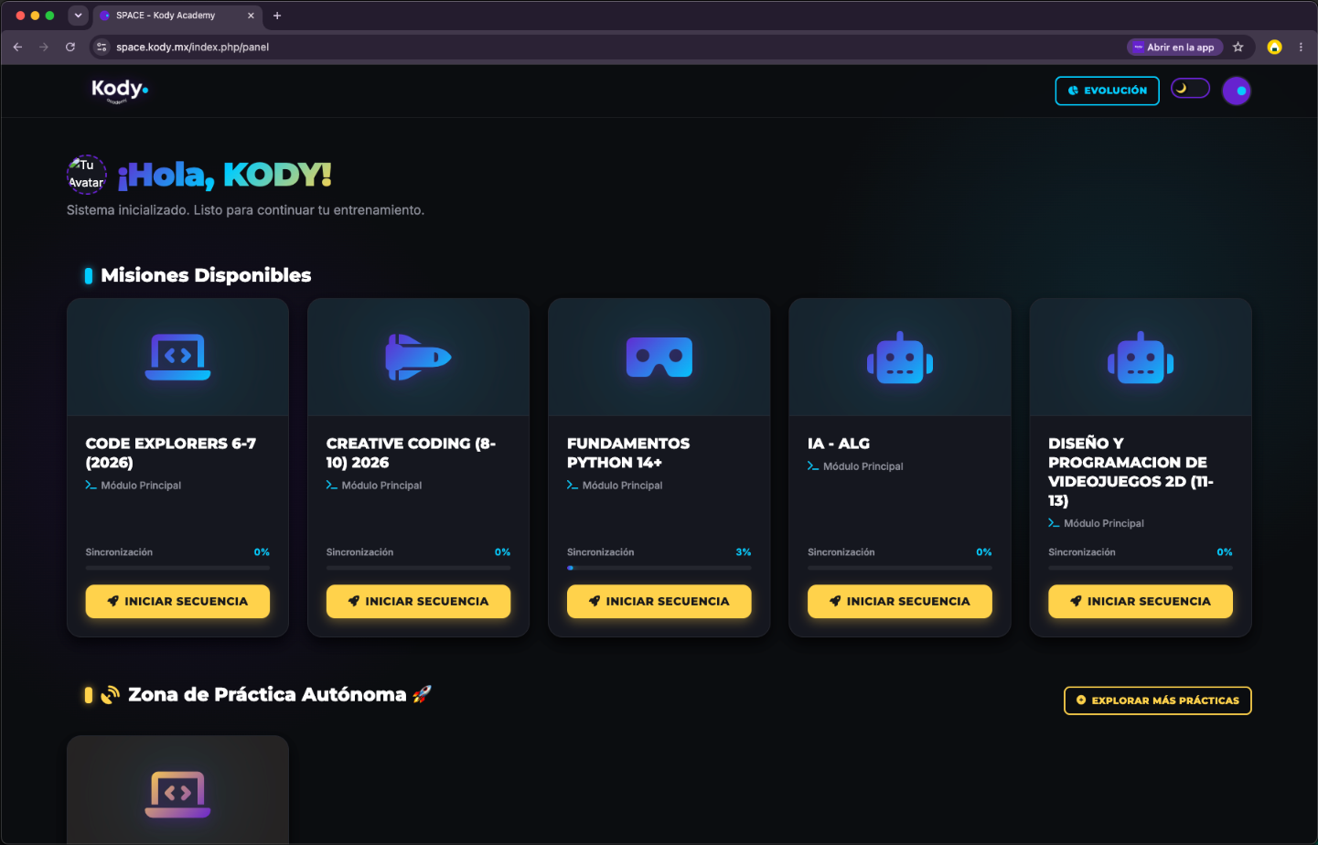This screenshot has width=1318, height=845.
Task: Close the SPACE - Kody Academy tab
Action: tap(251, 16)
